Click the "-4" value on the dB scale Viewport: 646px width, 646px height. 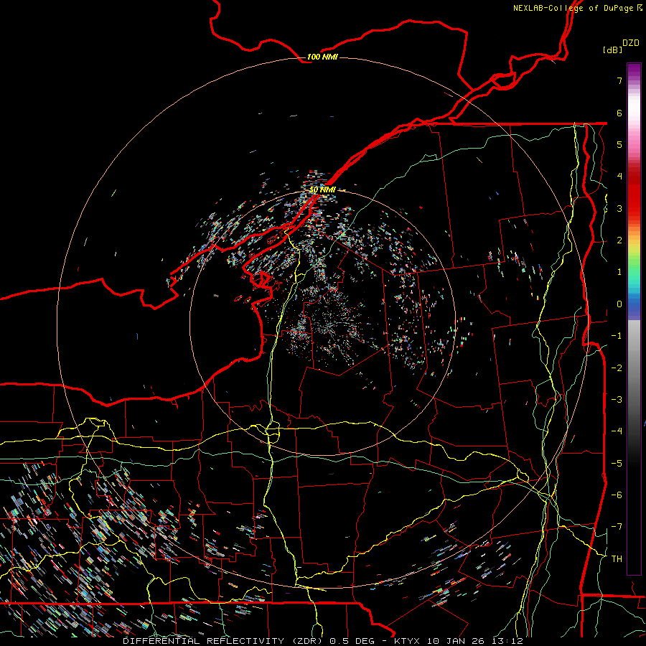[617, 431]
